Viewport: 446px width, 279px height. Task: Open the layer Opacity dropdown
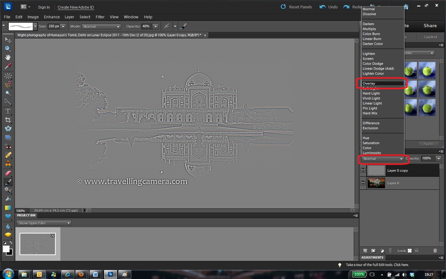coord(439,158)
